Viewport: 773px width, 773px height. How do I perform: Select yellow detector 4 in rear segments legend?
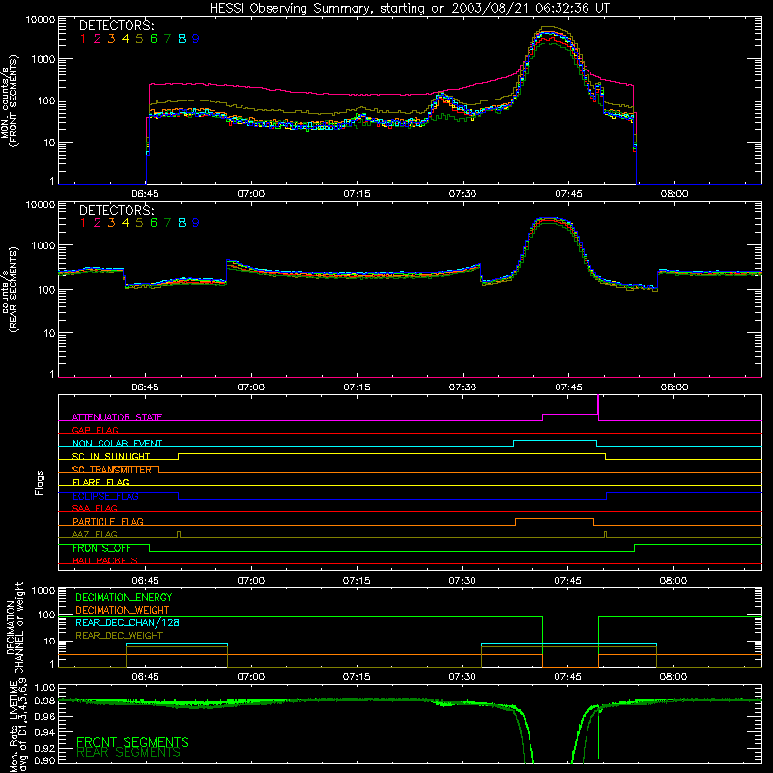126,223
